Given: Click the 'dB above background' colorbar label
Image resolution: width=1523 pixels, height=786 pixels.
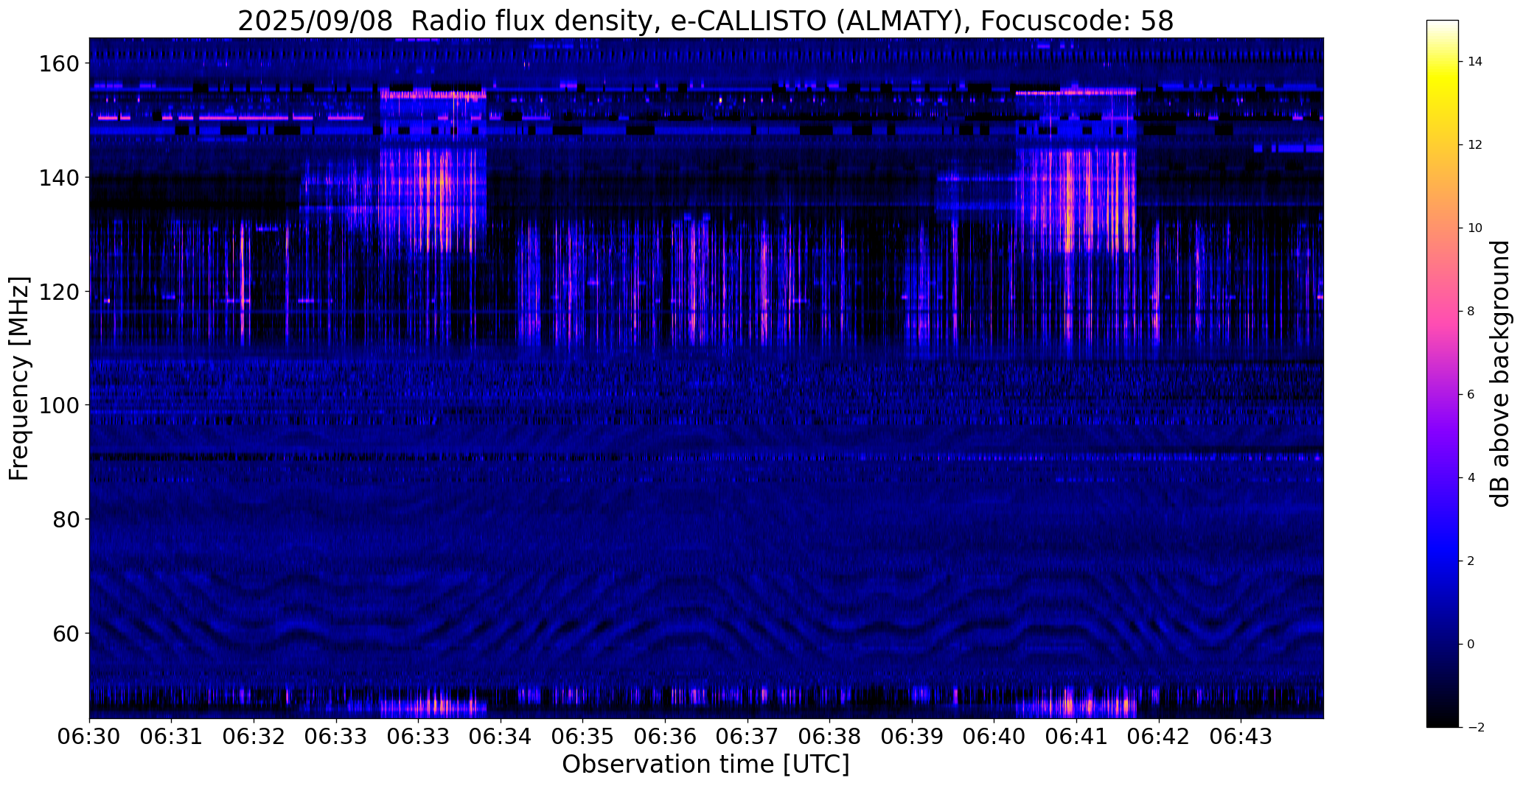Looking at the screenshot, I should 1501,373.
